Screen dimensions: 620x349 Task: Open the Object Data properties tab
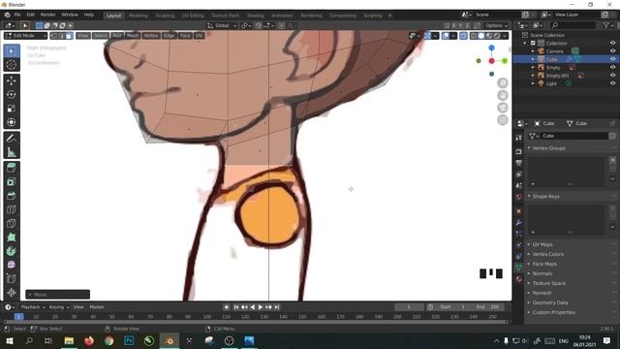coord(519,268)
